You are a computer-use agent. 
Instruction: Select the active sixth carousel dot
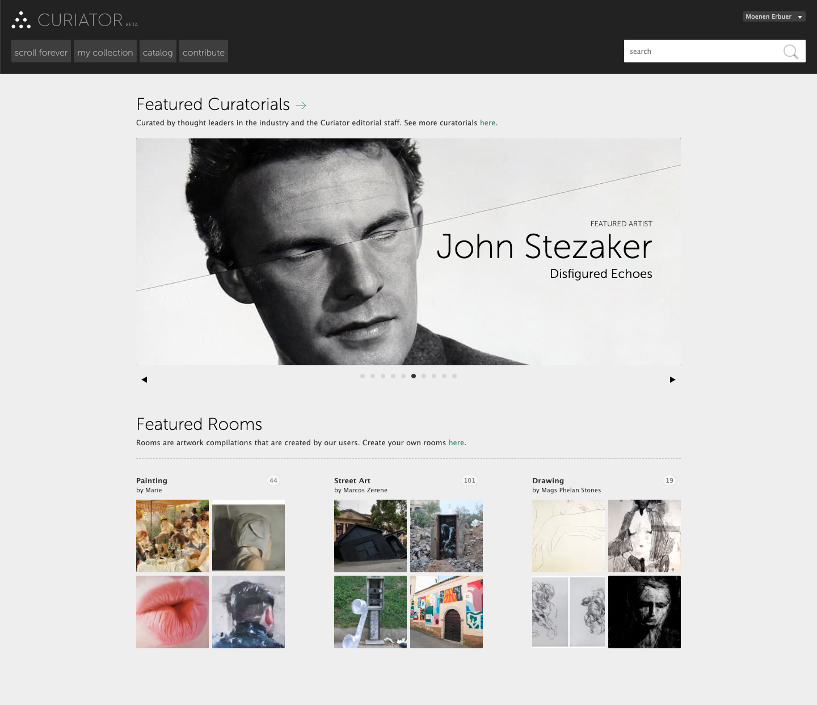(x=414, y=376)
